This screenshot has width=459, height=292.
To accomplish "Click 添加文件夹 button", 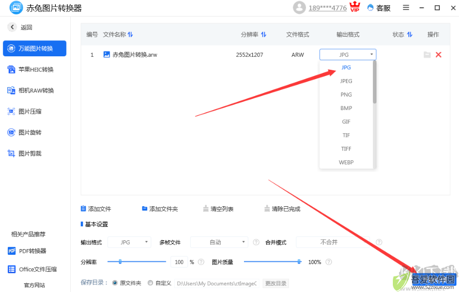I will click(x=160, y=209).
